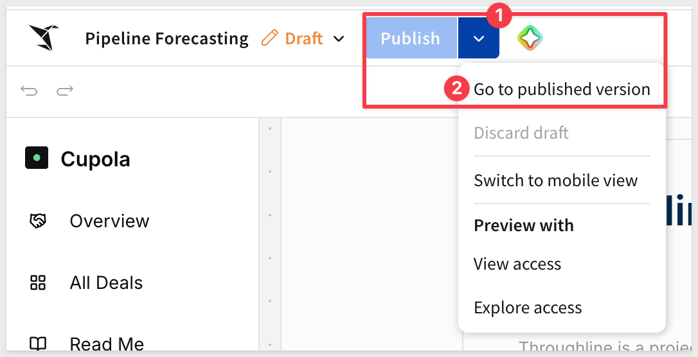The image size is (698, 357).
Task: Open the Overview page in sidebar
Action: [109, 221]
